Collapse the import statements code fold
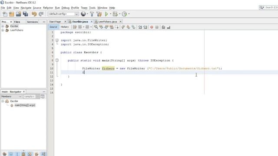Viewport: 278px width, 156px height. [57, 40]
